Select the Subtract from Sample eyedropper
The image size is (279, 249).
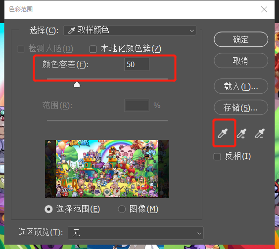pos(260,133)
